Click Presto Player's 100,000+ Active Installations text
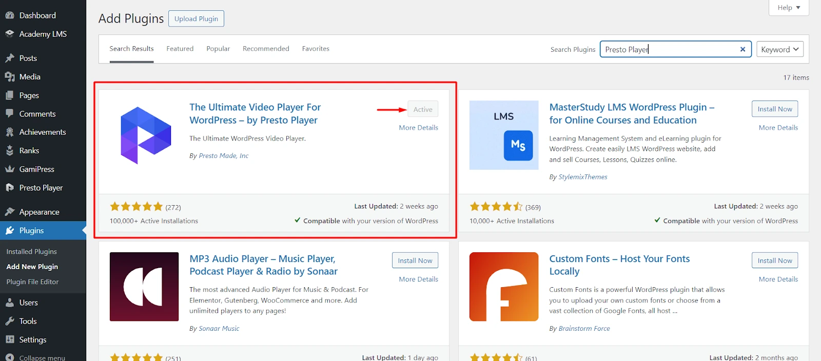821x361 pixels. 154,221
